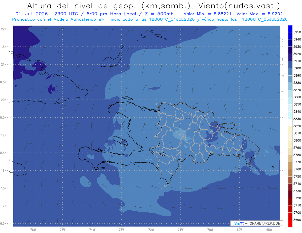
Task: Select the "Z = 500mb" level text
Action: [158, 14]
